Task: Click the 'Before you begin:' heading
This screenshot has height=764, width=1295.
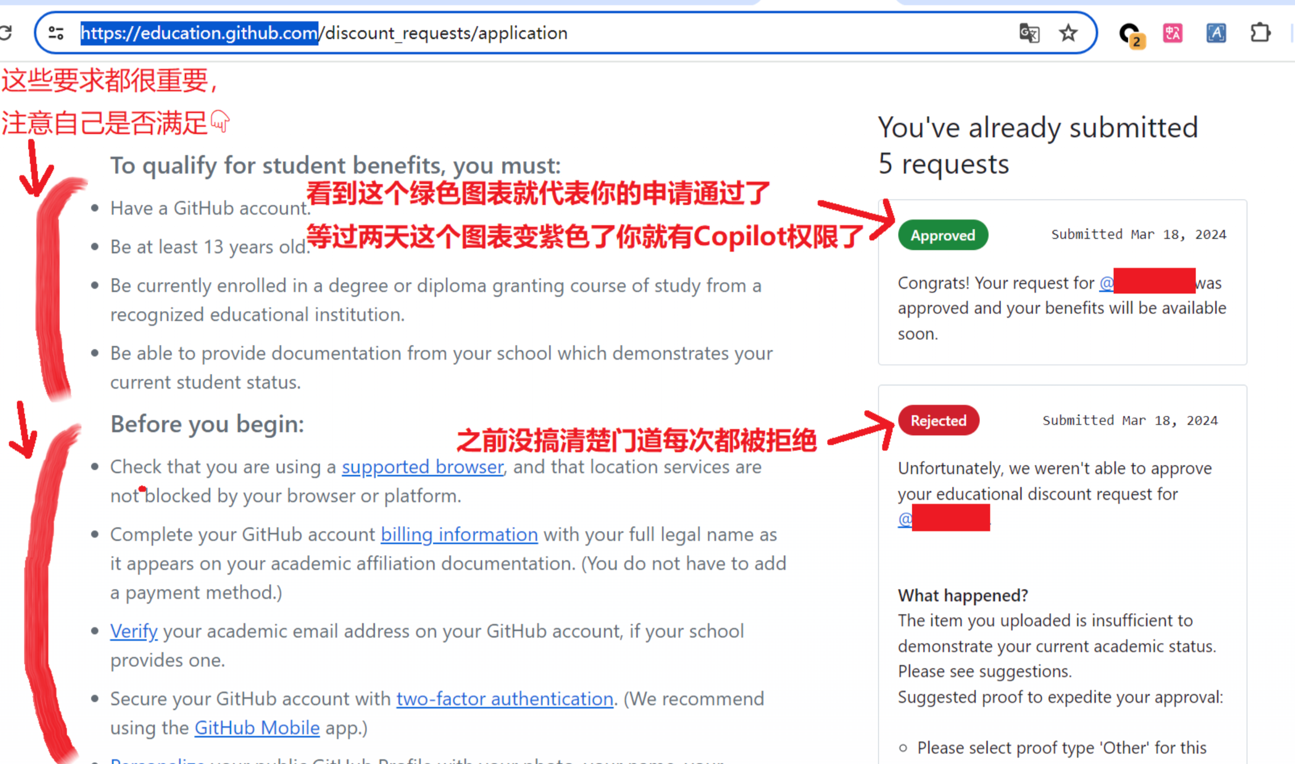Action: (x=207, y=424)
